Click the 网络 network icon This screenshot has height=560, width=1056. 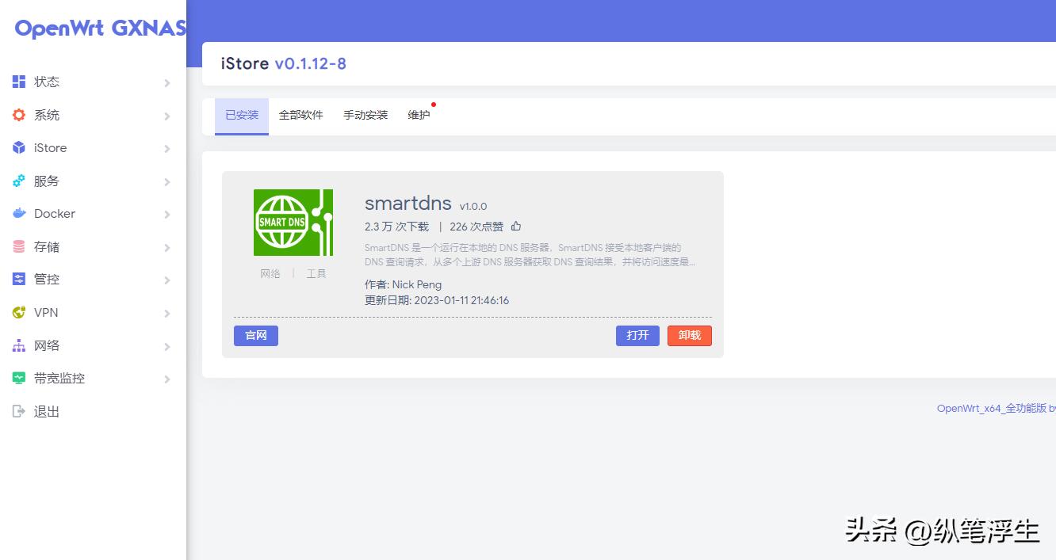coord(18,345)
